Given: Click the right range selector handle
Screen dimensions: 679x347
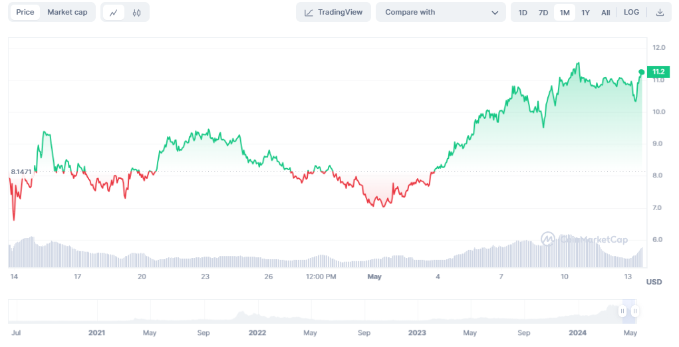Looking at the screenshot, I should [636, 311].
